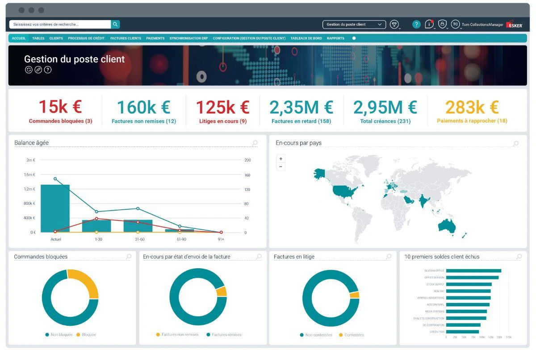Open the Factures clients menu
Image resolution: width=536 pixels, height=357 pixels.
point(126,38)
